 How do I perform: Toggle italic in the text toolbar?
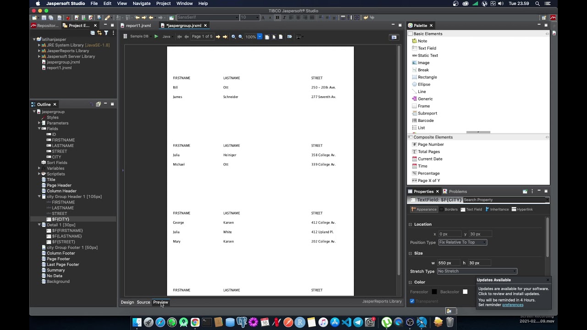(x=284, y=17)
